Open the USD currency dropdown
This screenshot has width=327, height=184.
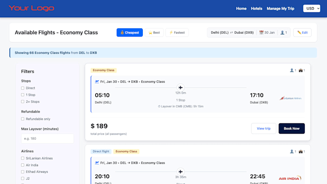point(312,9)
